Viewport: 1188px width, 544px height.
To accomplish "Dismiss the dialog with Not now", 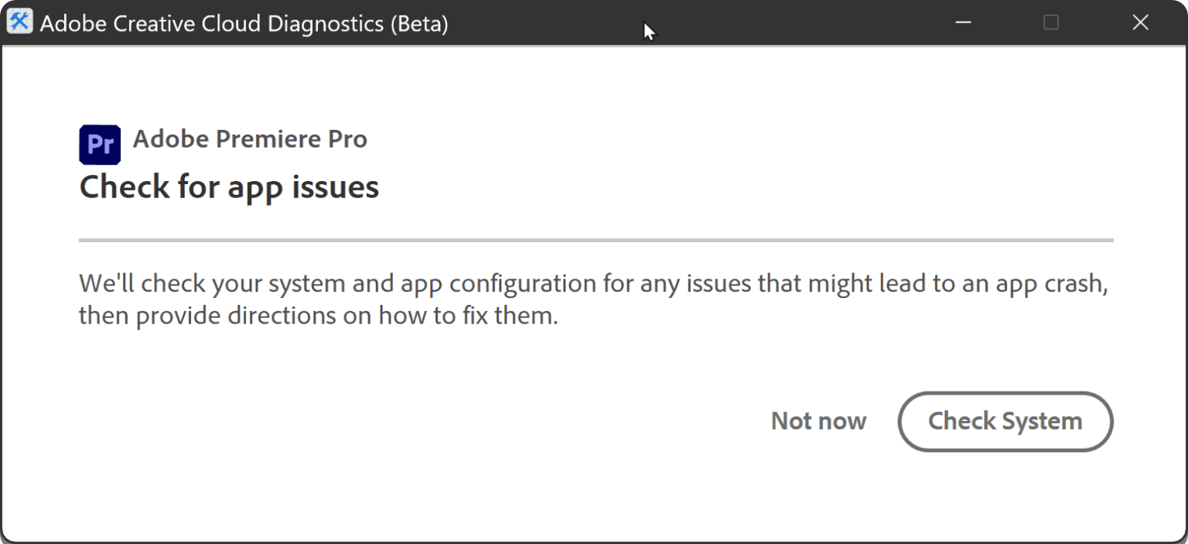I will tap(818, 421).
